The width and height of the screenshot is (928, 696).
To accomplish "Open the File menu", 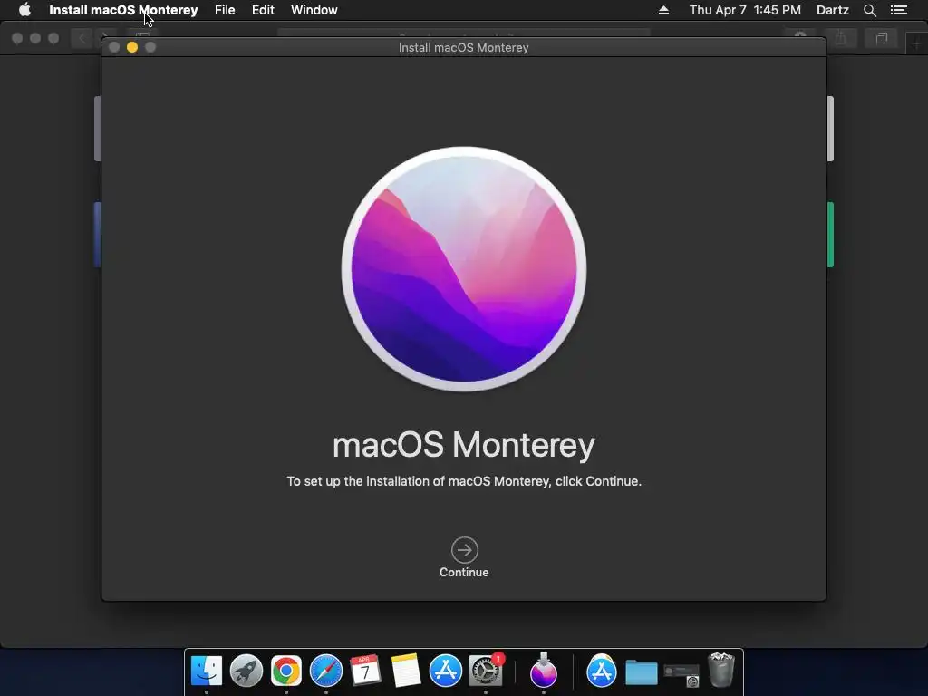I will pyautogui.click(x=225, y=10).
